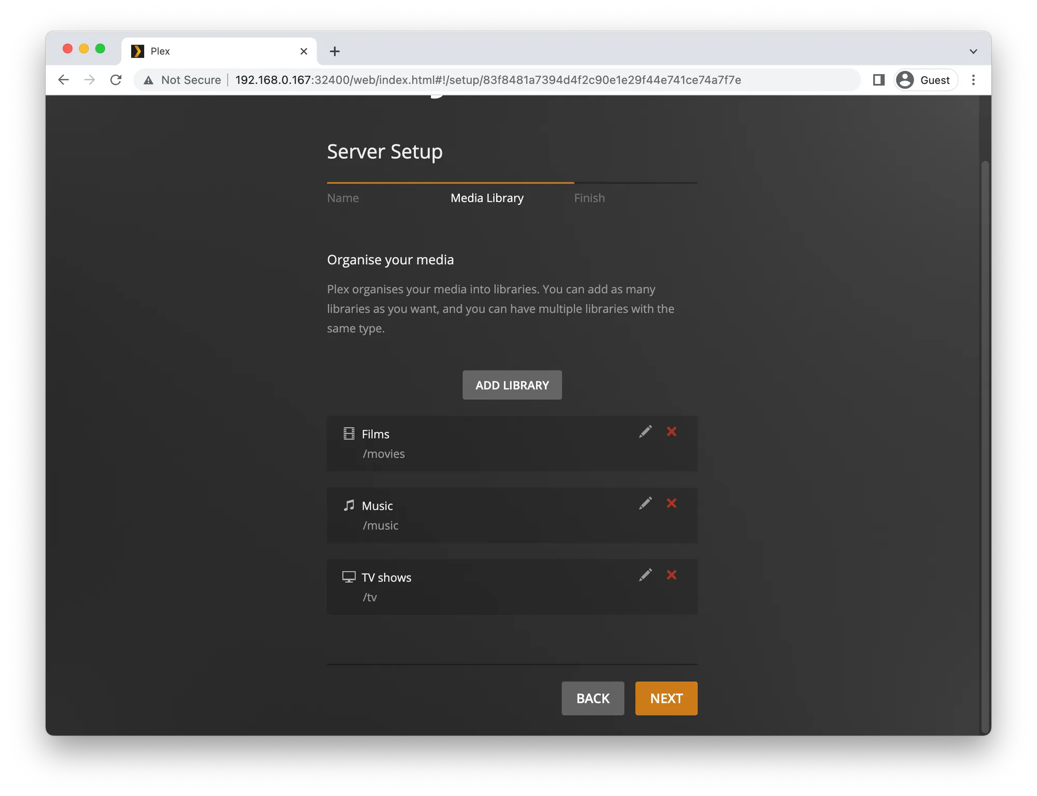This screenshot has height=796, width=1037.
Task: Edit the Films library with pencil icon
Action: 645,432
